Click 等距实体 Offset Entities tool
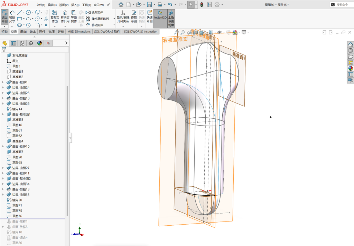The height and width of the screenshot is (246, 354). point(74,17)
